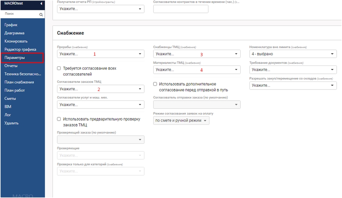Open Снабженцы ТМЦ dropdown list
342x198 pixels.
coord(196,54)
